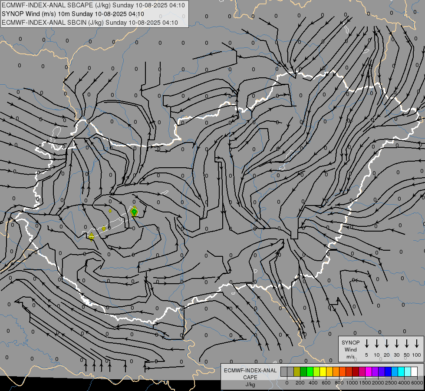Click the SBCIN title line in header
The height and width of the screenshot is (391, 425).
coord(90,23)
